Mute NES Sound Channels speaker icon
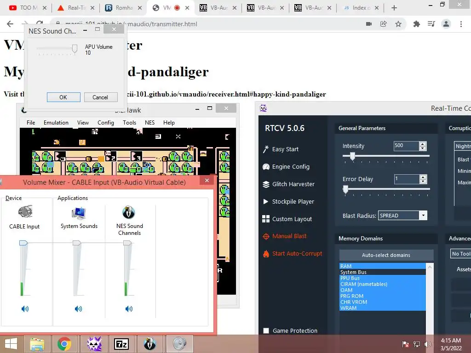This screenshot has height=353, width=471. tap(129, 308)
